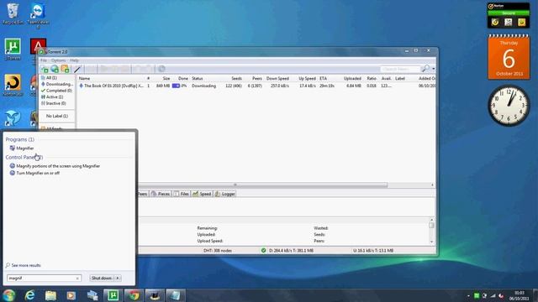This screenshot has height=302, width=538.
Task: Click the Add Torrent toolbar icon
Action: (x=45, y=69)
